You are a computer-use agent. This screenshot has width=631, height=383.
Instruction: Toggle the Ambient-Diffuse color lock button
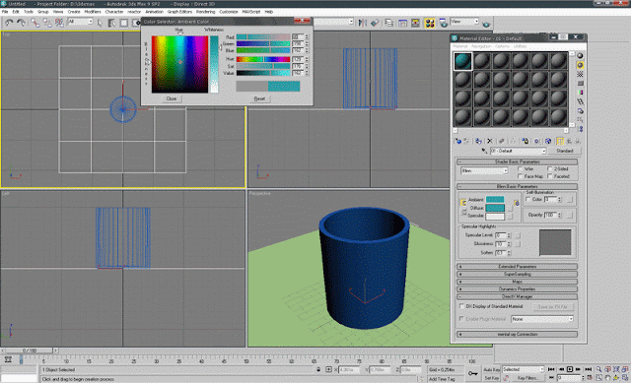point(463,203)
